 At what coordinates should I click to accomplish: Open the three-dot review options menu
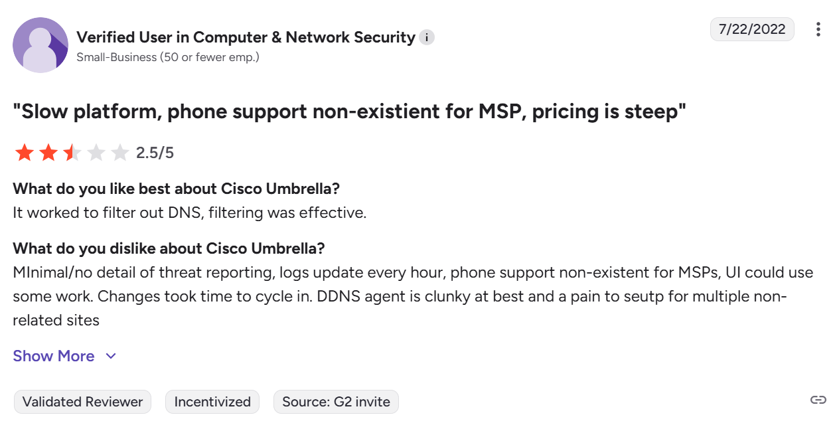[x=818, y=29]
